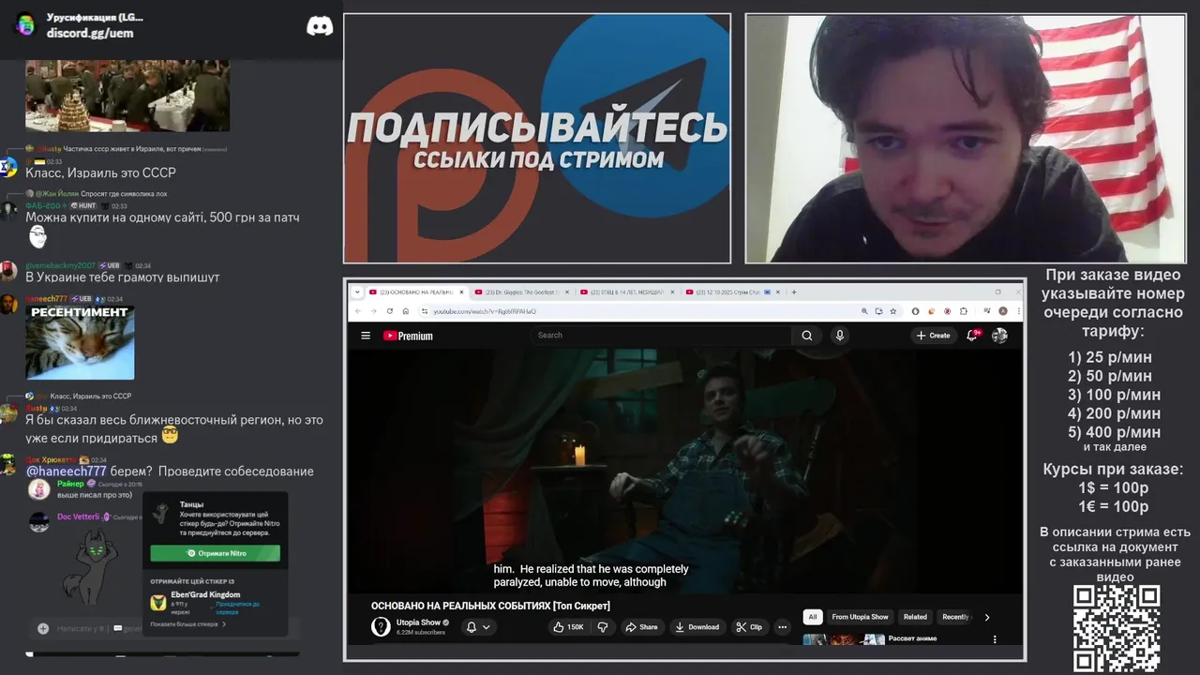Open the browser extensions puzzle icon
1200x675 pixels.
click(964, 311)
